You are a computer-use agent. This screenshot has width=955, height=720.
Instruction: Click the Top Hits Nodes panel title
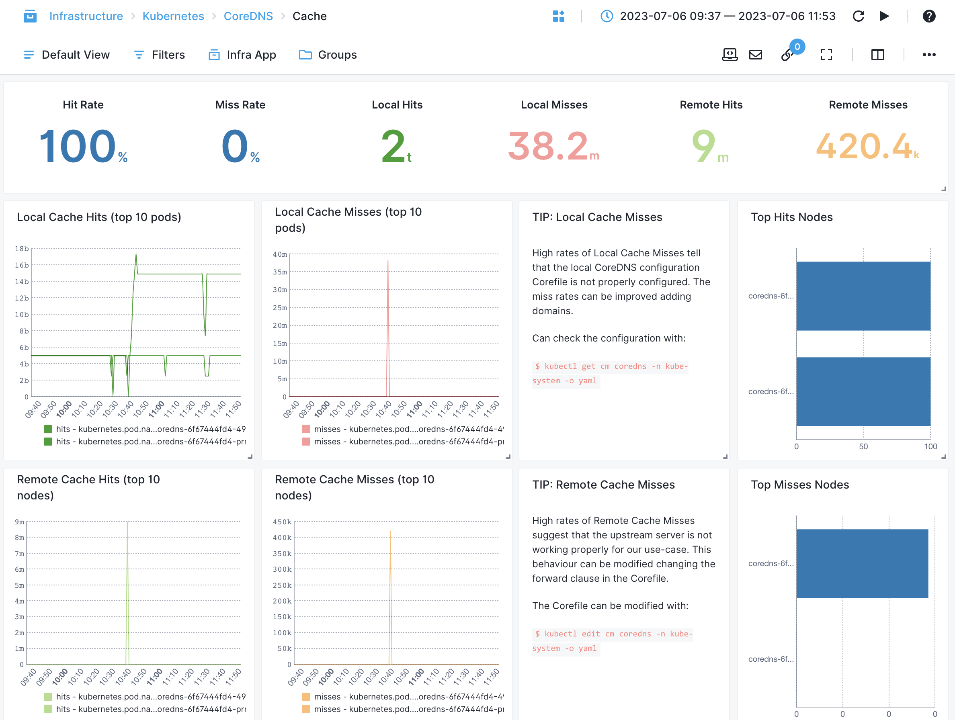pos(792,217)
